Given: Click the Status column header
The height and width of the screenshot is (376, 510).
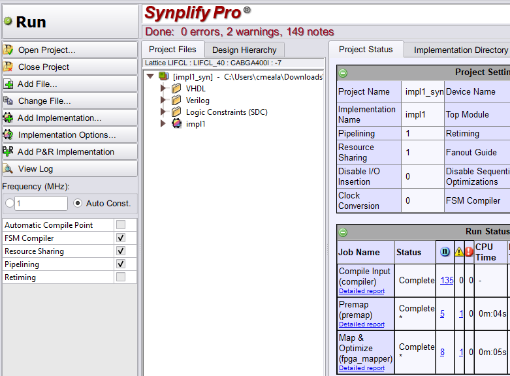Looking at the screenshot, I should tap(415, 252).
